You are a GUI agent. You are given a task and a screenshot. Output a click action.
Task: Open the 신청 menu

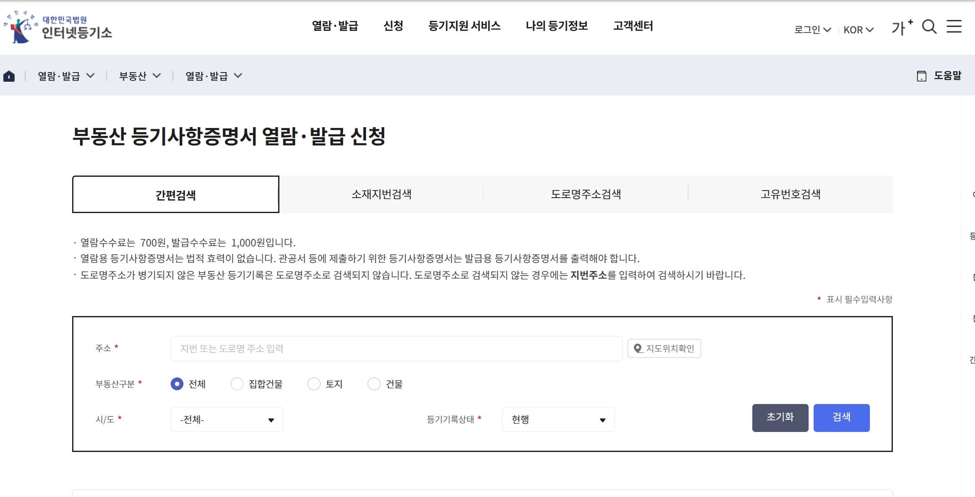[x=394, y=26]
